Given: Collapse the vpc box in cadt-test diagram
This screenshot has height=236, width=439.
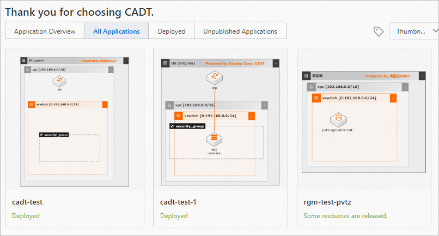Looking at the screenshot, I should (111, 70).
